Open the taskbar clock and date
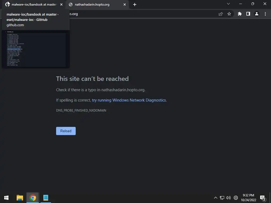This screenshot has height=203, width=271. click(248, 198)
